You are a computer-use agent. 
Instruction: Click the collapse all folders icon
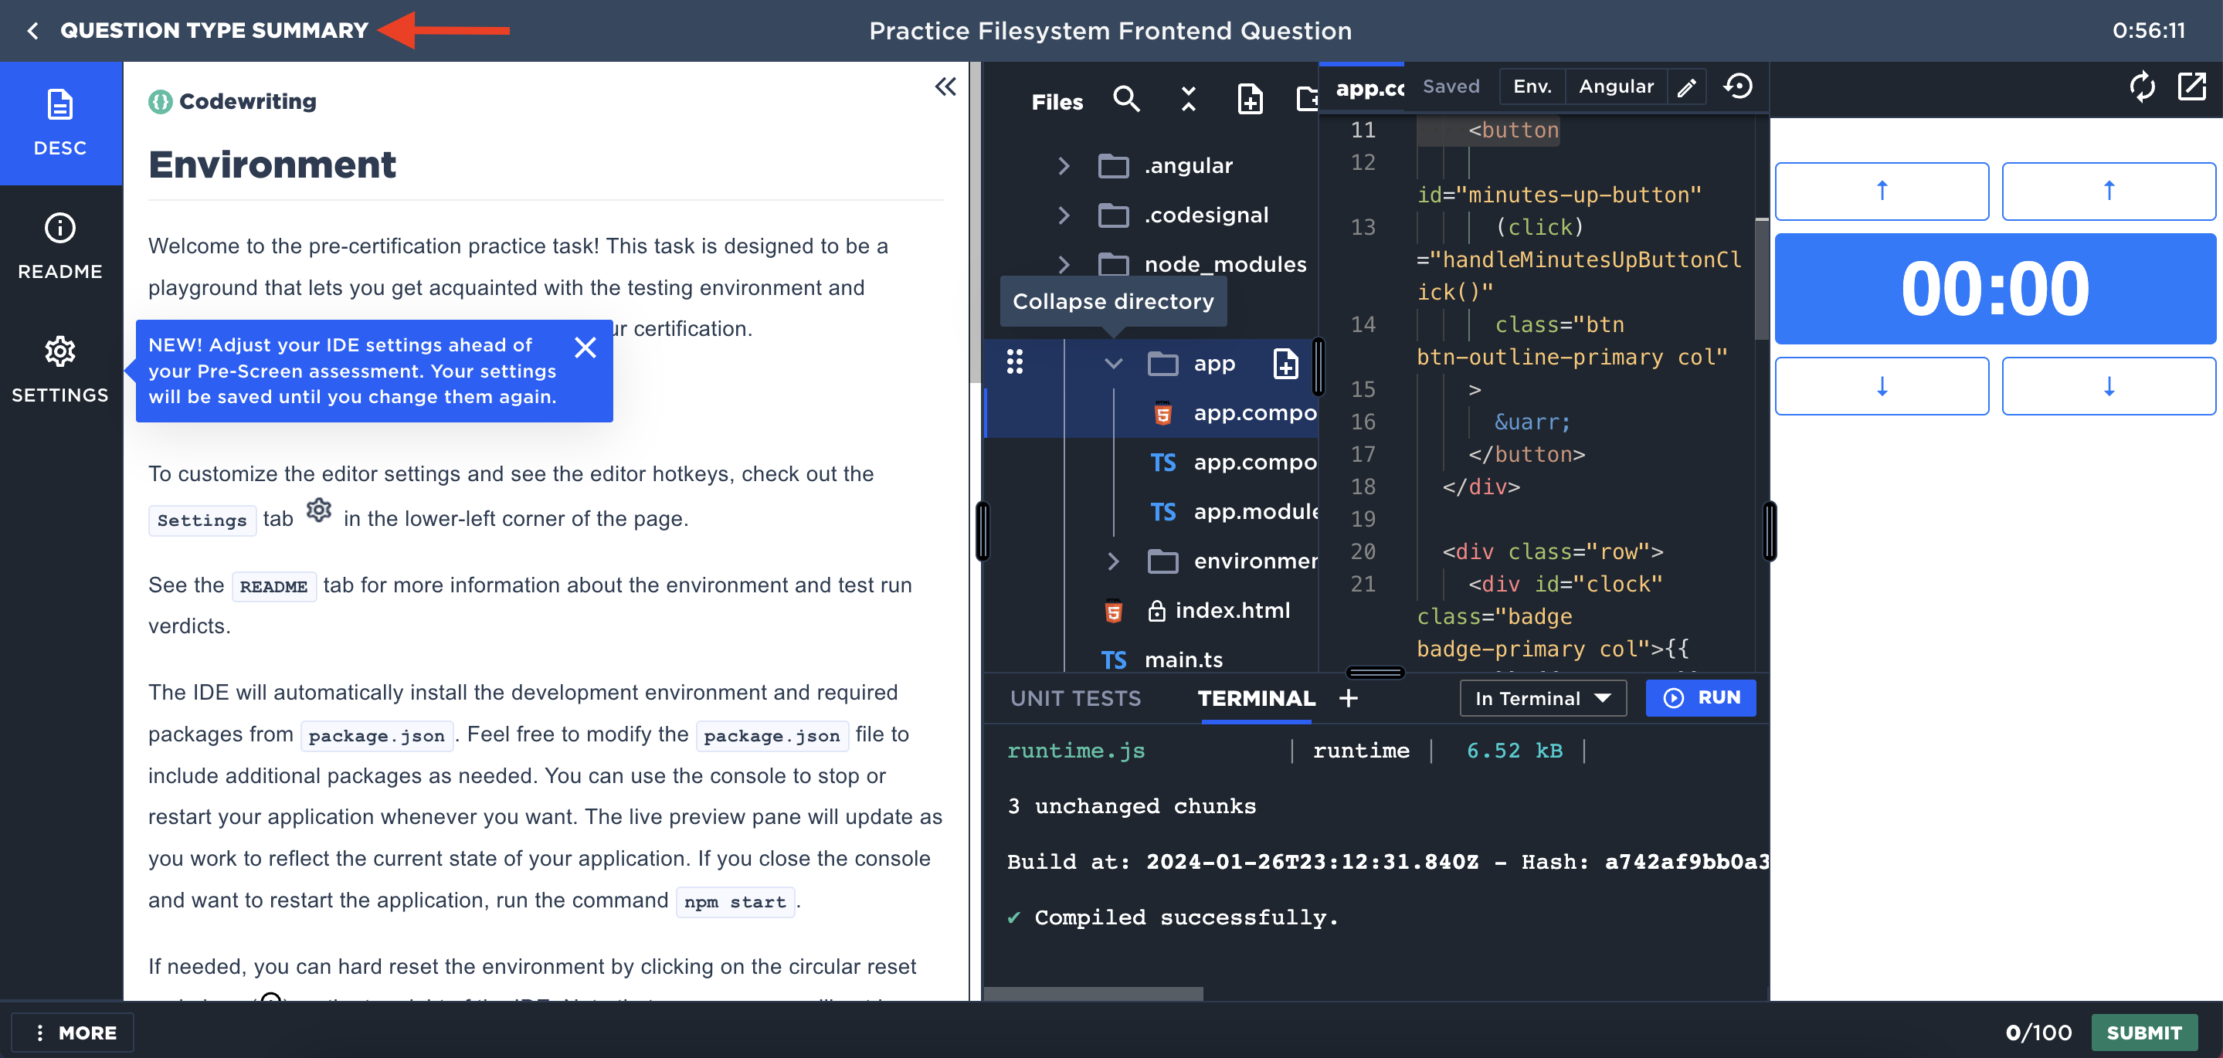pos(1188,100)
